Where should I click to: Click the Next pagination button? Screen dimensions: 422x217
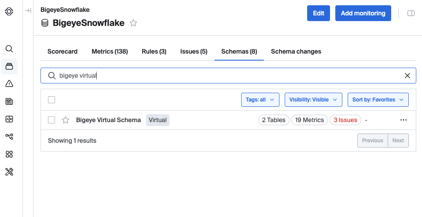pyautogui.click(x=398, y=141)
